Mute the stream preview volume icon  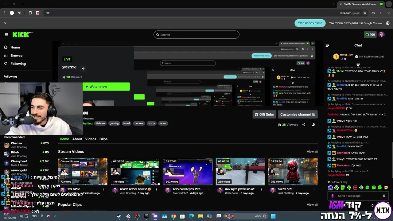[83, 68]
